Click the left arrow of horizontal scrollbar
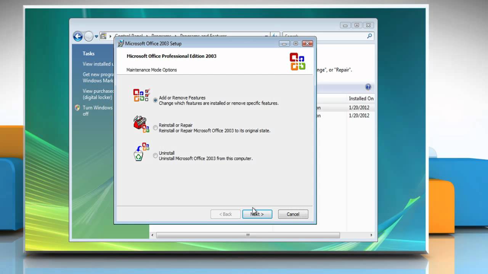The image size is (488, 274). coord(152,235)
